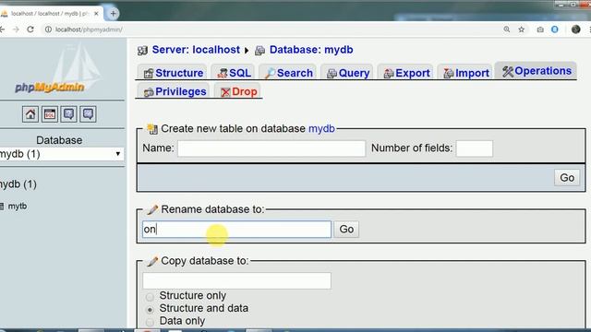Click the third sidebar documentation icon
This screenshot has width=591, height=332.
(x=68, y=114)
